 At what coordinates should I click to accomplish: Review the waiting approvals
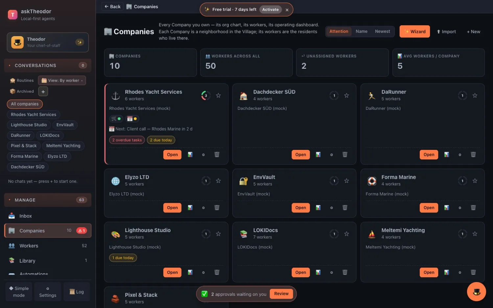pyautogui.click(x=281, y=294)
